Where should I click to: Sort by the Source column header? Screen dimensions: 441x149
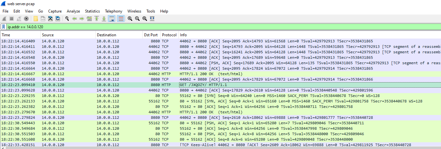pyautogui.click(x=68, y=35)
